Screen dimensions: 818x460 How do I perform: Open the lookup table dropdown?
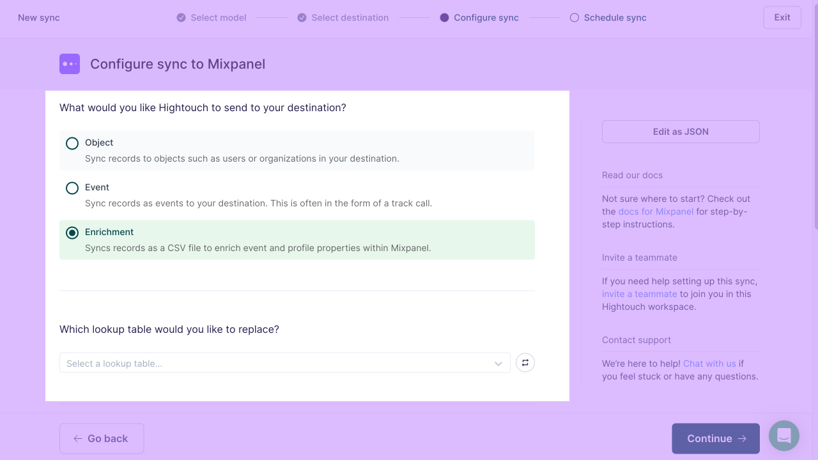pyautogui.click(x=285, y=363)
